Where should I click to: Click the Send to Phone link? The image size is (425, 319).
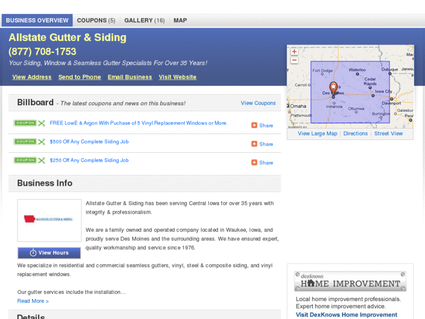80,77
